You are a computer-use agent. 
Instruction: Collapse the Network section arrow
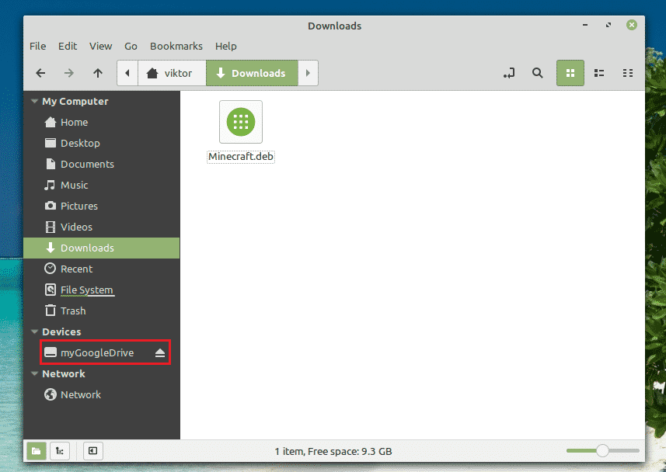pos(34,374)
